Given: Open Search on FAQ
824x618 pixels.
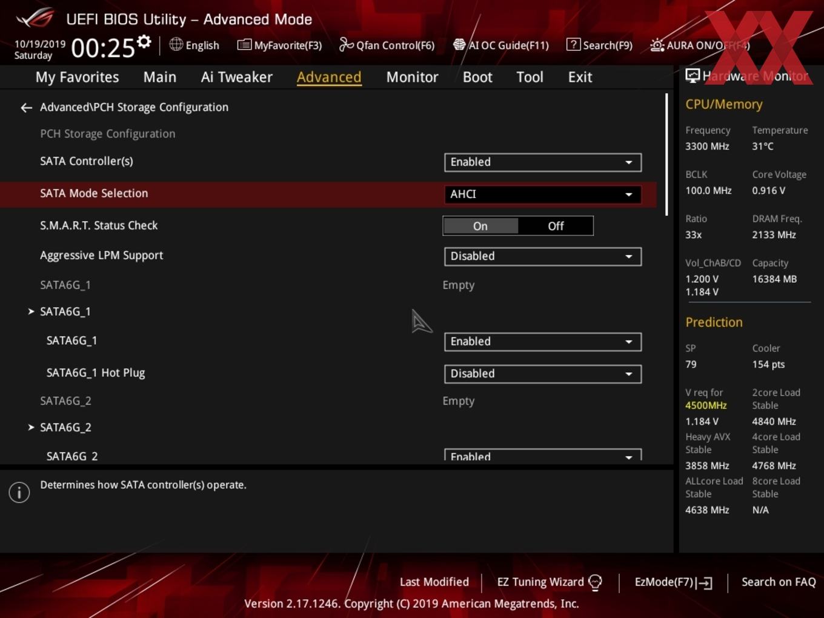Looking at the screenshot, I should (779, 582).
